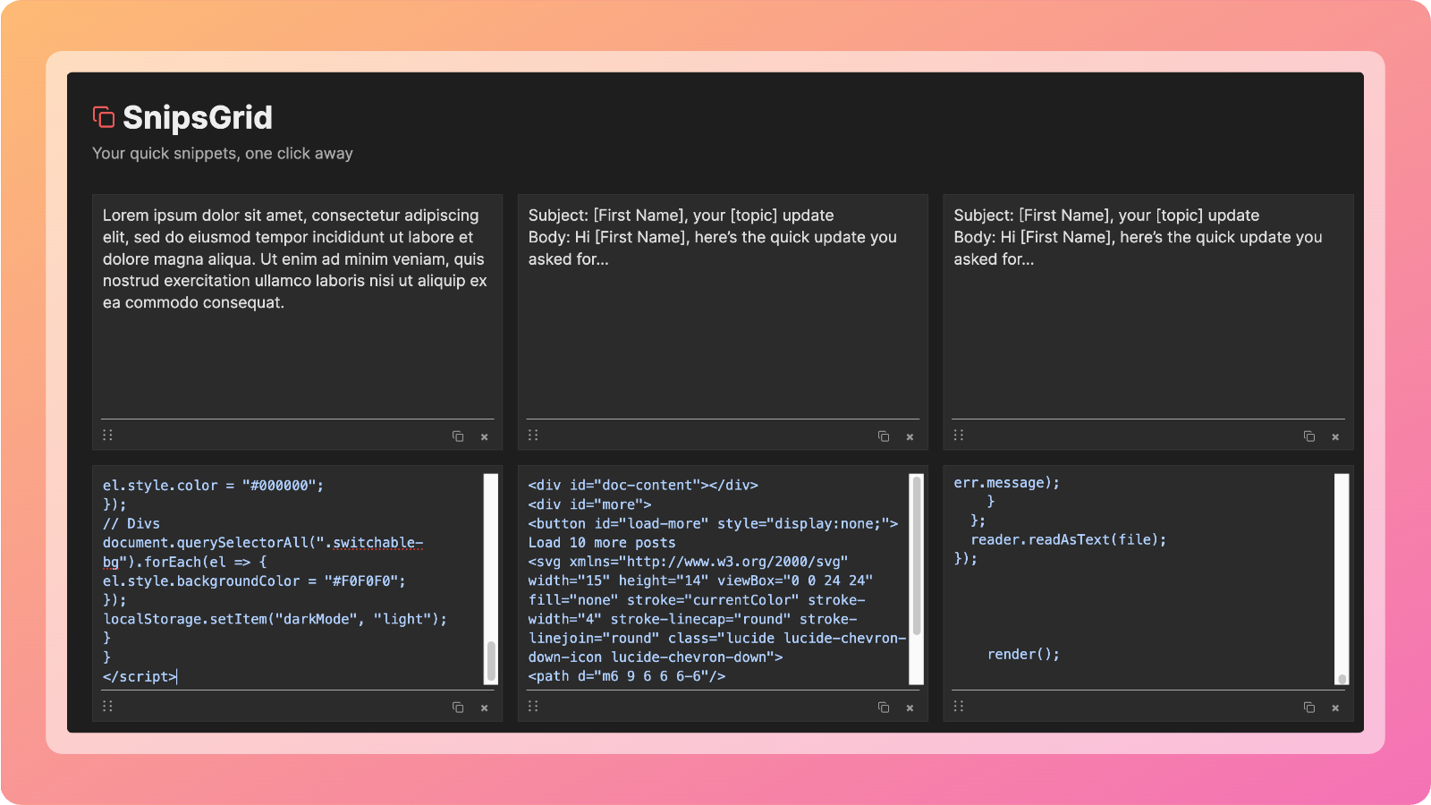Copy the Lorem ipsum snippet

click(458, 436)
